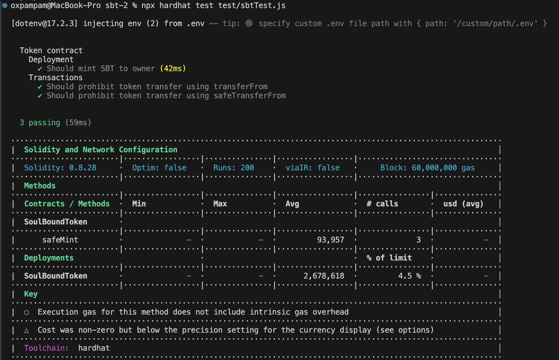The height and width of the screenshot is (360, 559).
Task: Click the '/custom/path/.env' path text
Action: tap(495, 24)
